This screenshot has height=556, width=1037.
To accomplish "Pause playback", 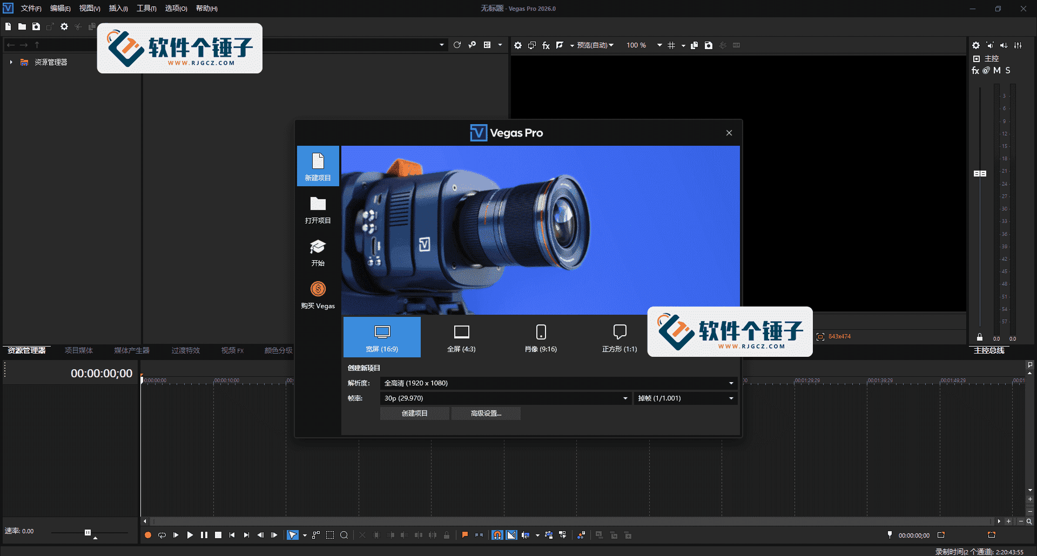I will coord(204,535).
